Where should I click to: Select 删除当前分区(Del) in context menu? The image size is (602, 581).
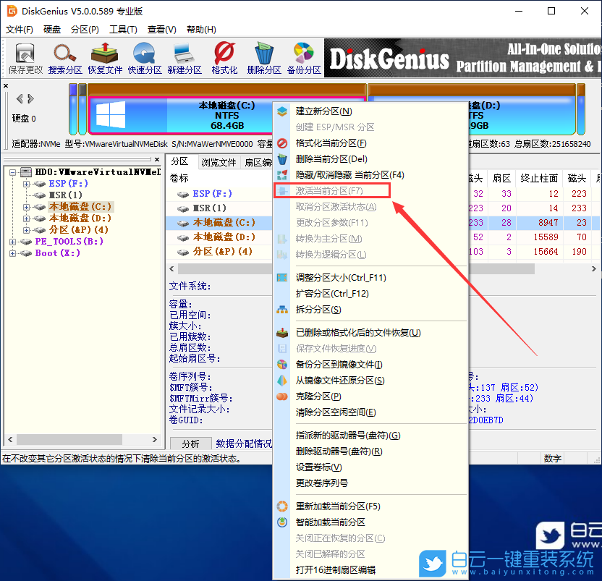click(331, 159)
